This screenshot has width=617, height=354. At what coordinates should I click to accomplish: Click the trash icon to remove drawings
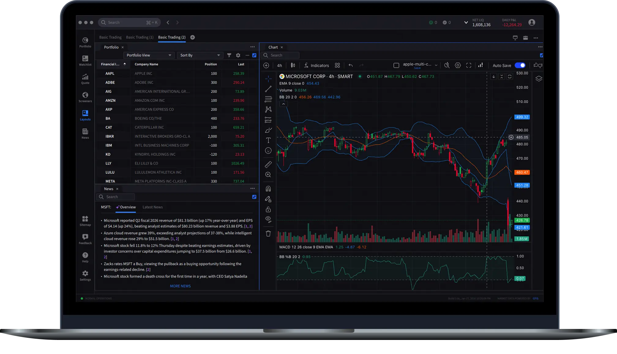268,234
